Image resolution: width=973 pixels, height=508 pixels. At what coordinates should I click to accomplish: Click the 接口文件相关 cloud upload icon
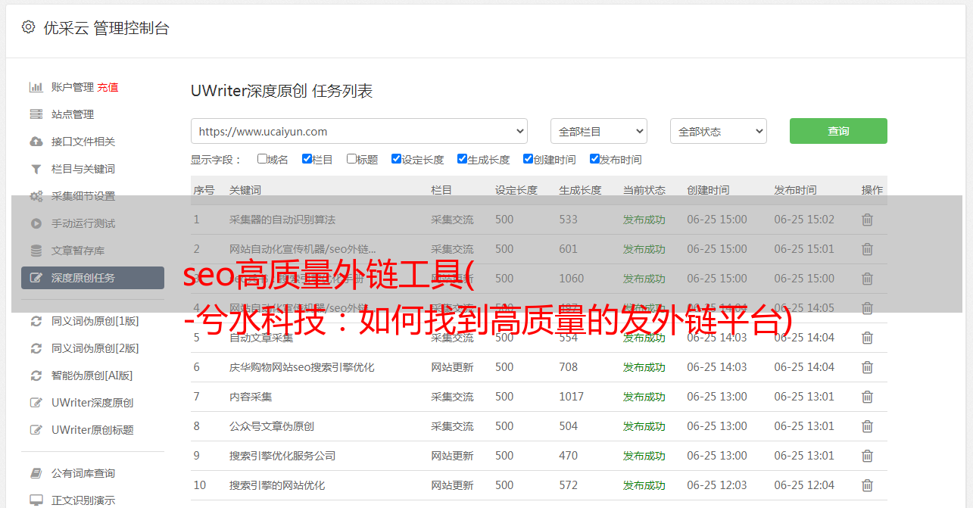pos(36,142)
